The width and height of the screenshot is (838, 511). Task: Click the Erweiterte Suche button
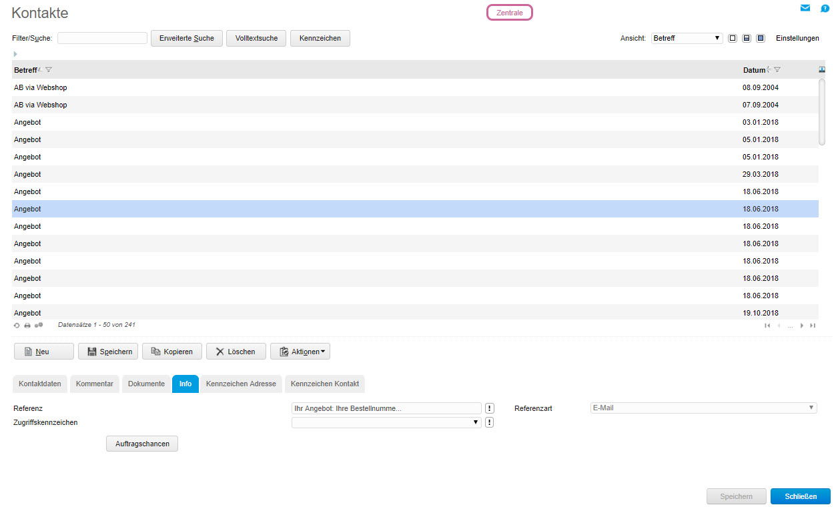(x=187, y=39)
